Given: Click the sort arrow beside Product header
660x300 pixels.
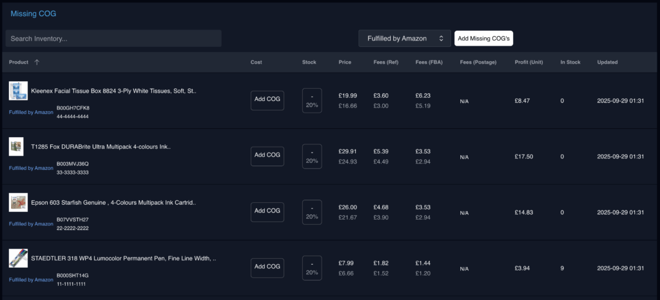Looking at the screenshot, I should (x=37, y=62).
